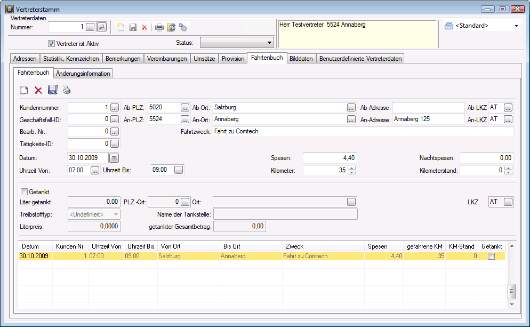
Task: Open Ab-Ort lookup button
Action: (x=351, y=108)
